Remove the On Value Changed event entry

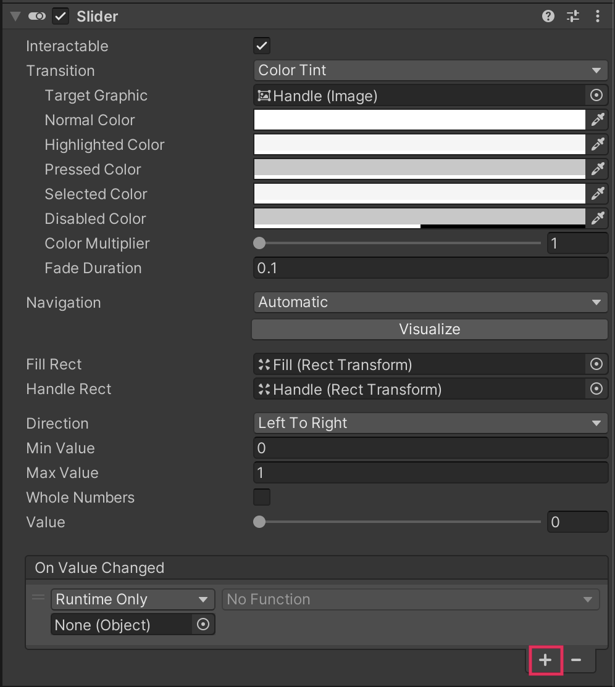pyautogui.click(x=576, y=660)
